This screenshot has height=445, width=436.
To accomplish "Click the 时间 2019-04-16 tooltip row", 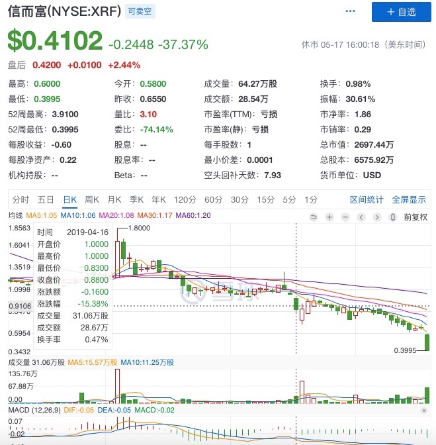I will tap(73, 232).
